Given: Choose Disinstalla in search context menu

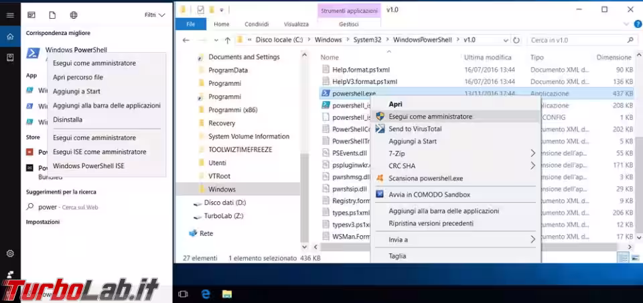Looking at the screenshot, I should (68, 119).
